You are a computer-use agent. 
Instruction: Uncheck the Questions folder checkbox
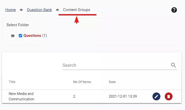(21, 36)
